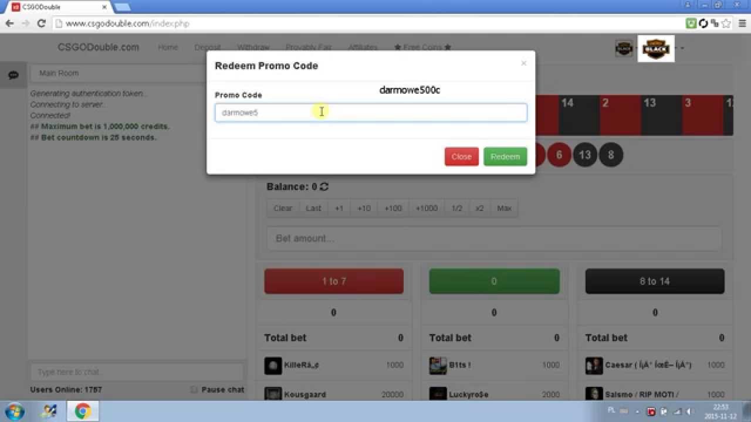Click the green Redeem button
The height and width of the screenshot is (422, 751).
[x=505, y=156]
